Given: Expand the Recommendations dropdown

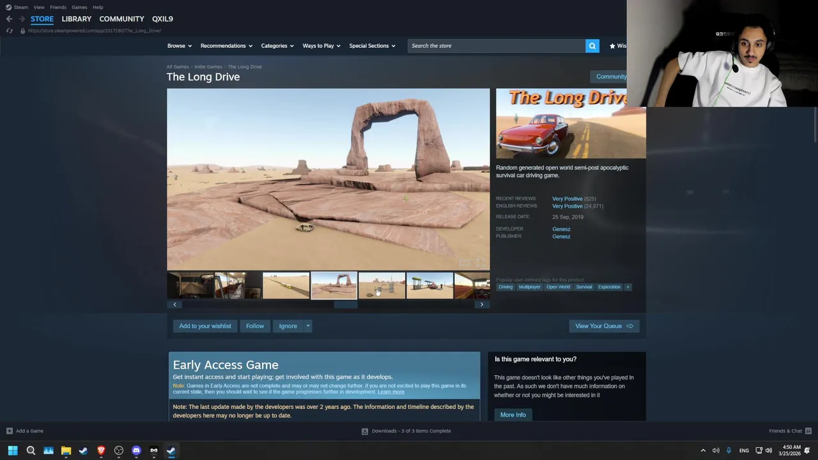Looking at the screenshot, I should [x=226, y=46].
